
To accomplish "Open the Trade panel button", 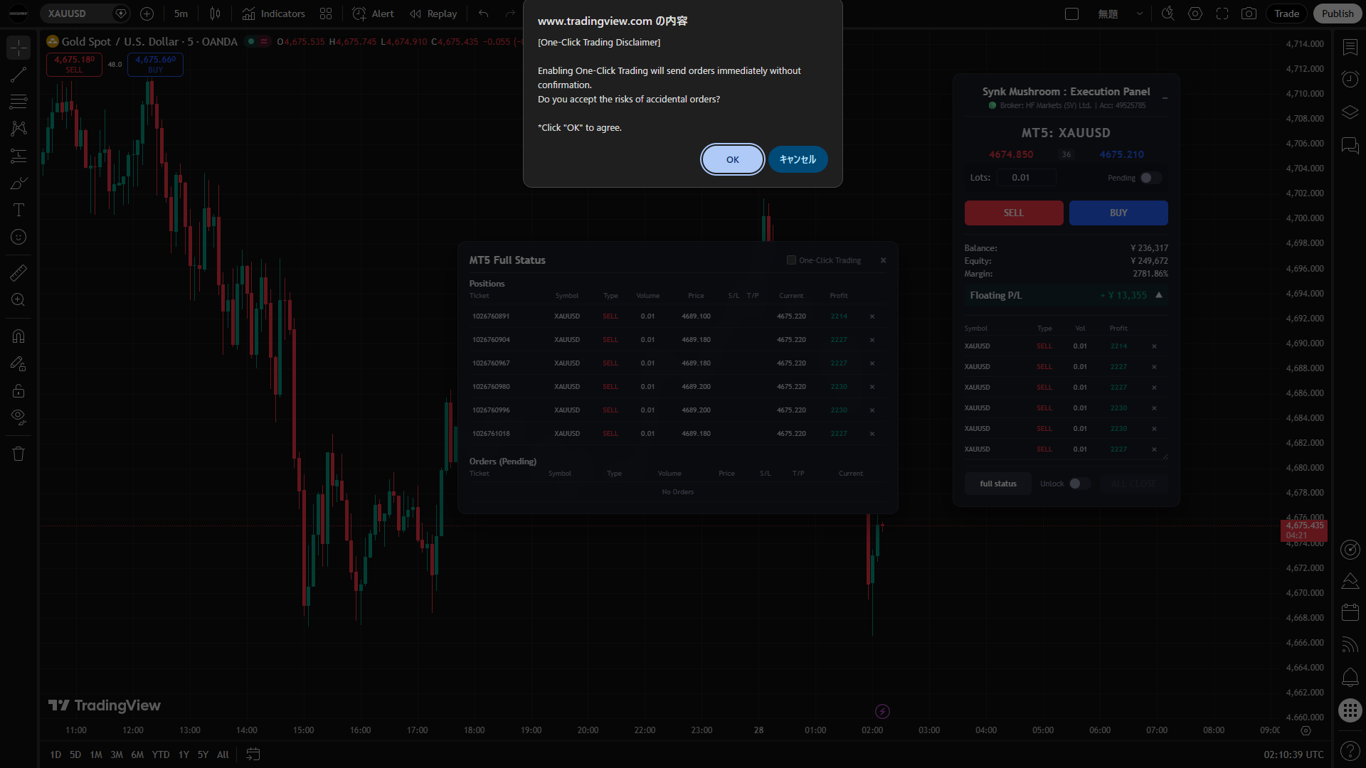I will click(x=1286, y=14).
